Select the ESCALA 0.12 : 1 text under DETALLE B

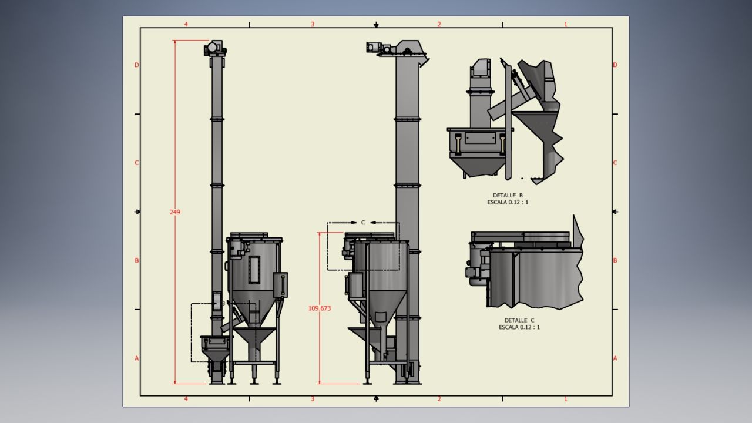coord(508,202)
